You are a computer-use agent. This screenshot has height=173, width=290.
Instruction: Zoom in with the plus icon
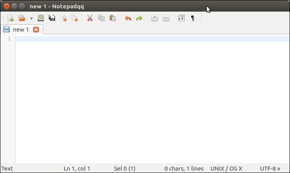point(154,18)
